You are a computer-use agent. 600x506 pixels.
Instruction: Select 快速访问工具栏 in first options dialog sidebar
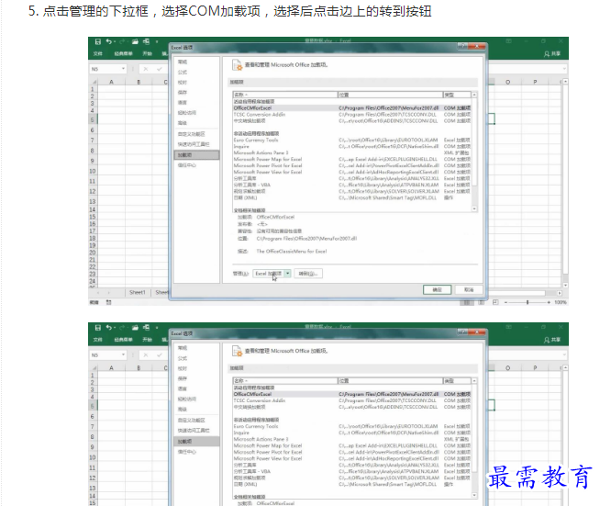pyautogui.click(x=194, y=144)
